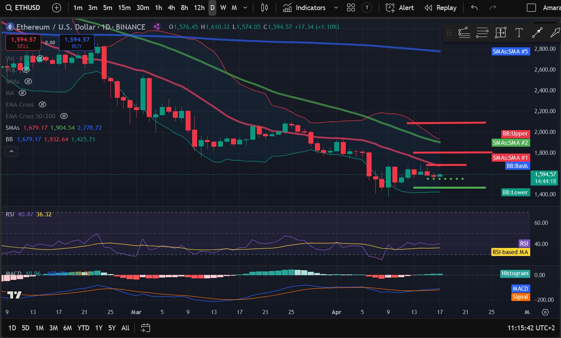This screenshot has width=561, height=338.
Task: Open the Go to date calendar icon
Action: click(146, 328)
